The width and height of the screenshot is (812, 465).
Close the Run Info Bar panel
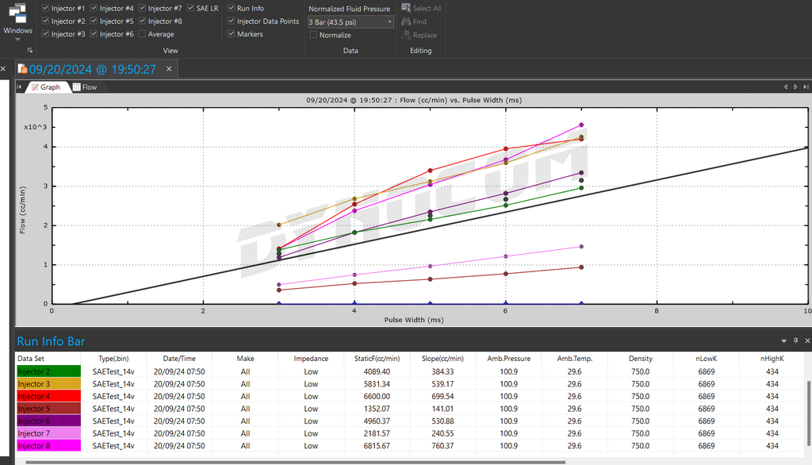806,340
